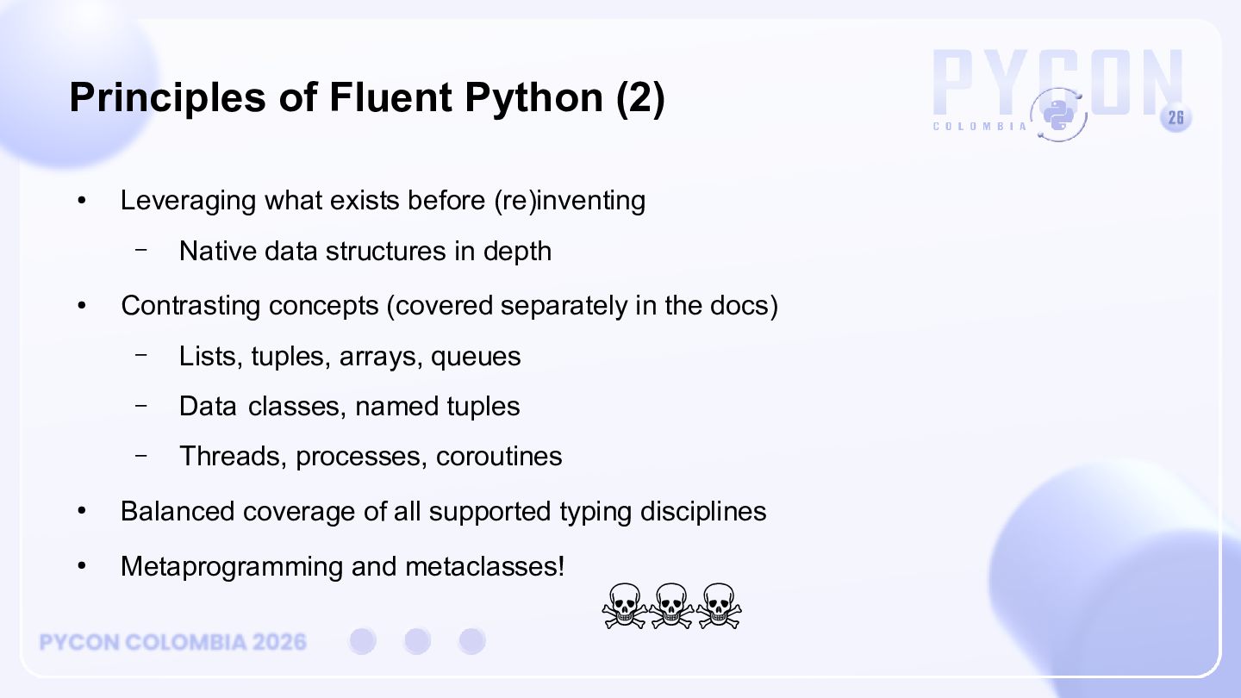Select the Native data structures in depth line
Image resolution: width=1241 pixels, height=698 pixels.
click(365, 251)
